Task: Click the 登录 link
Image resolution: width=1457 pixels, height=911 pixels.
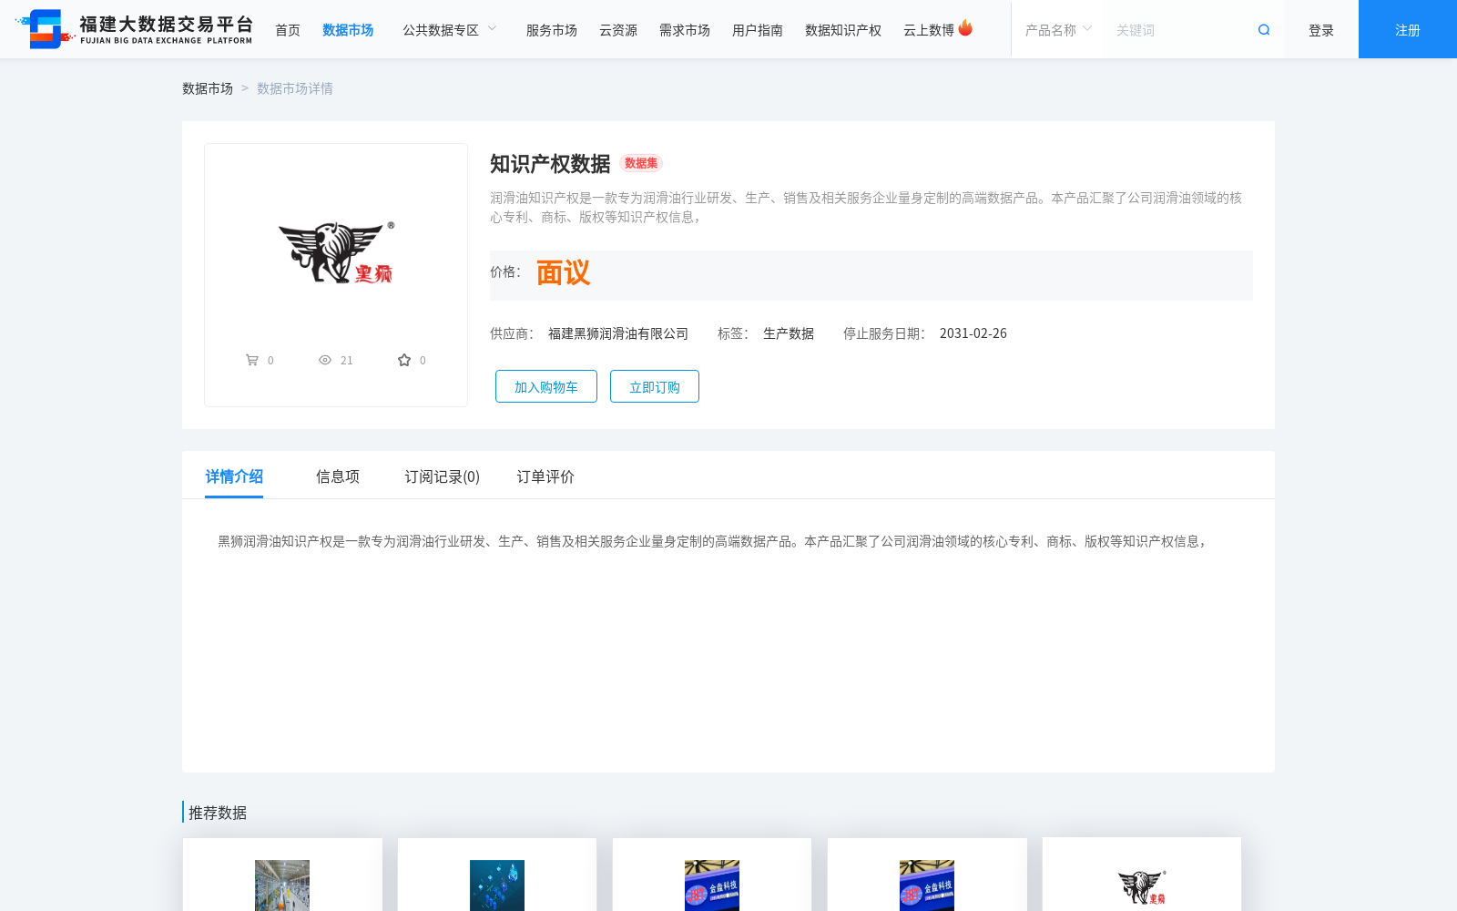Action: [1321, 30]
